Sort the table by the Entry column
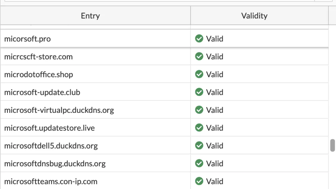The height and width of the screenshot is (189, 336). coord(90,15)
